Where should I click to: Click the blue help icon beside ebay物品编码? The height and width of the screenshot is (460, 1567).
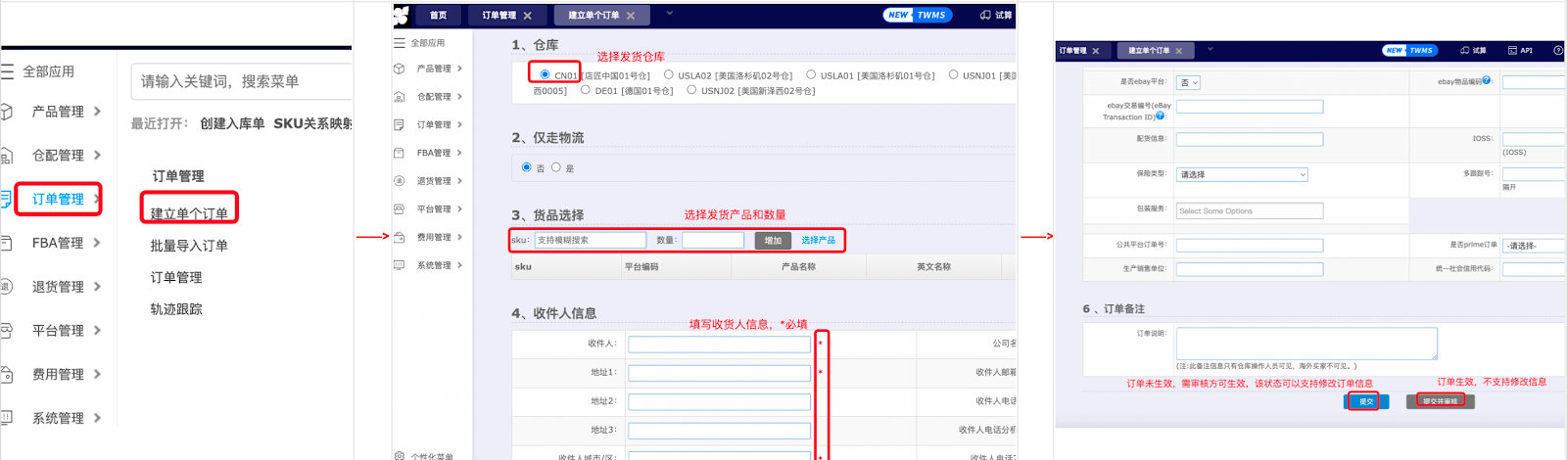pyautogui.click(x=1487, y=80)
